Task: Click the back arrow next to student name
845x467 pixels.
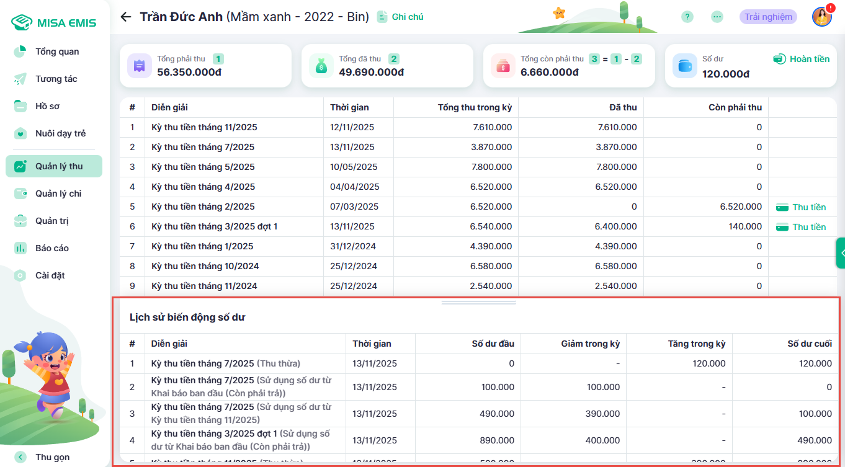Action: click(x=126, y=17)
